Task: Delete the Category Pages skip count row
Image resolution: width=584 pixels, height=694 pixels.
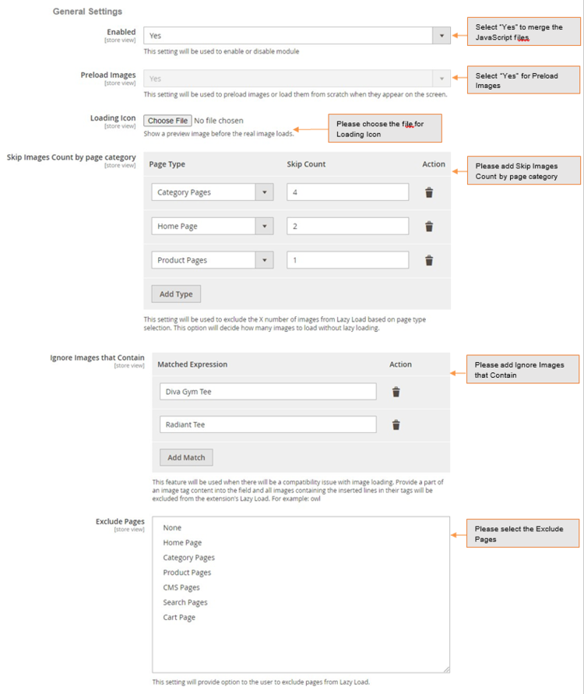Action: tap(429, 192)
